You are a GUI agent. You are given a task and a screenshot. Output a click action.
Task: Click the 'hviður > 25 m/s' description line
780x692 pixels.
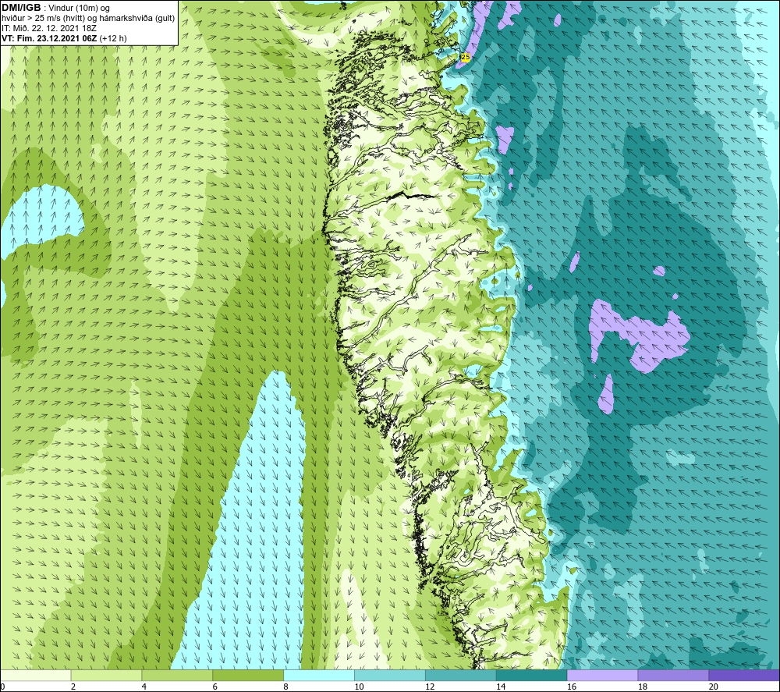(x=88, y=18)
